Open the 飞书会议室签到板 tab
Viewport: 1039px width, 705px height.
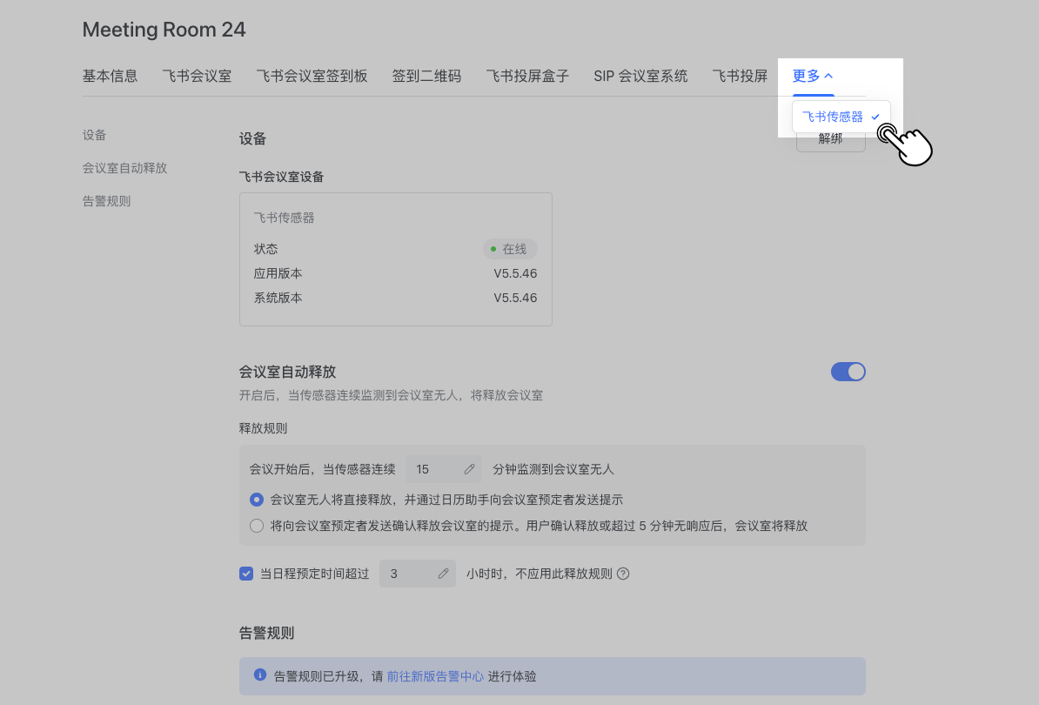(312, 77)
